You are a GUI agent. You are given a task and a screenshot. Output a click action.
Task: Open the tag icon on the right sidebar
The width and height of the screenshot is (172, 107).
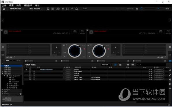[x=170, y=70]
